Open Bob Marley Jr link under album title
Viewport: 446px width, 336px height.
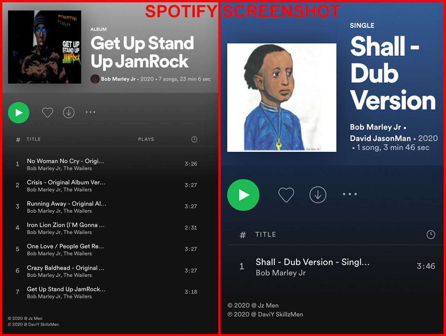point(118,79)
